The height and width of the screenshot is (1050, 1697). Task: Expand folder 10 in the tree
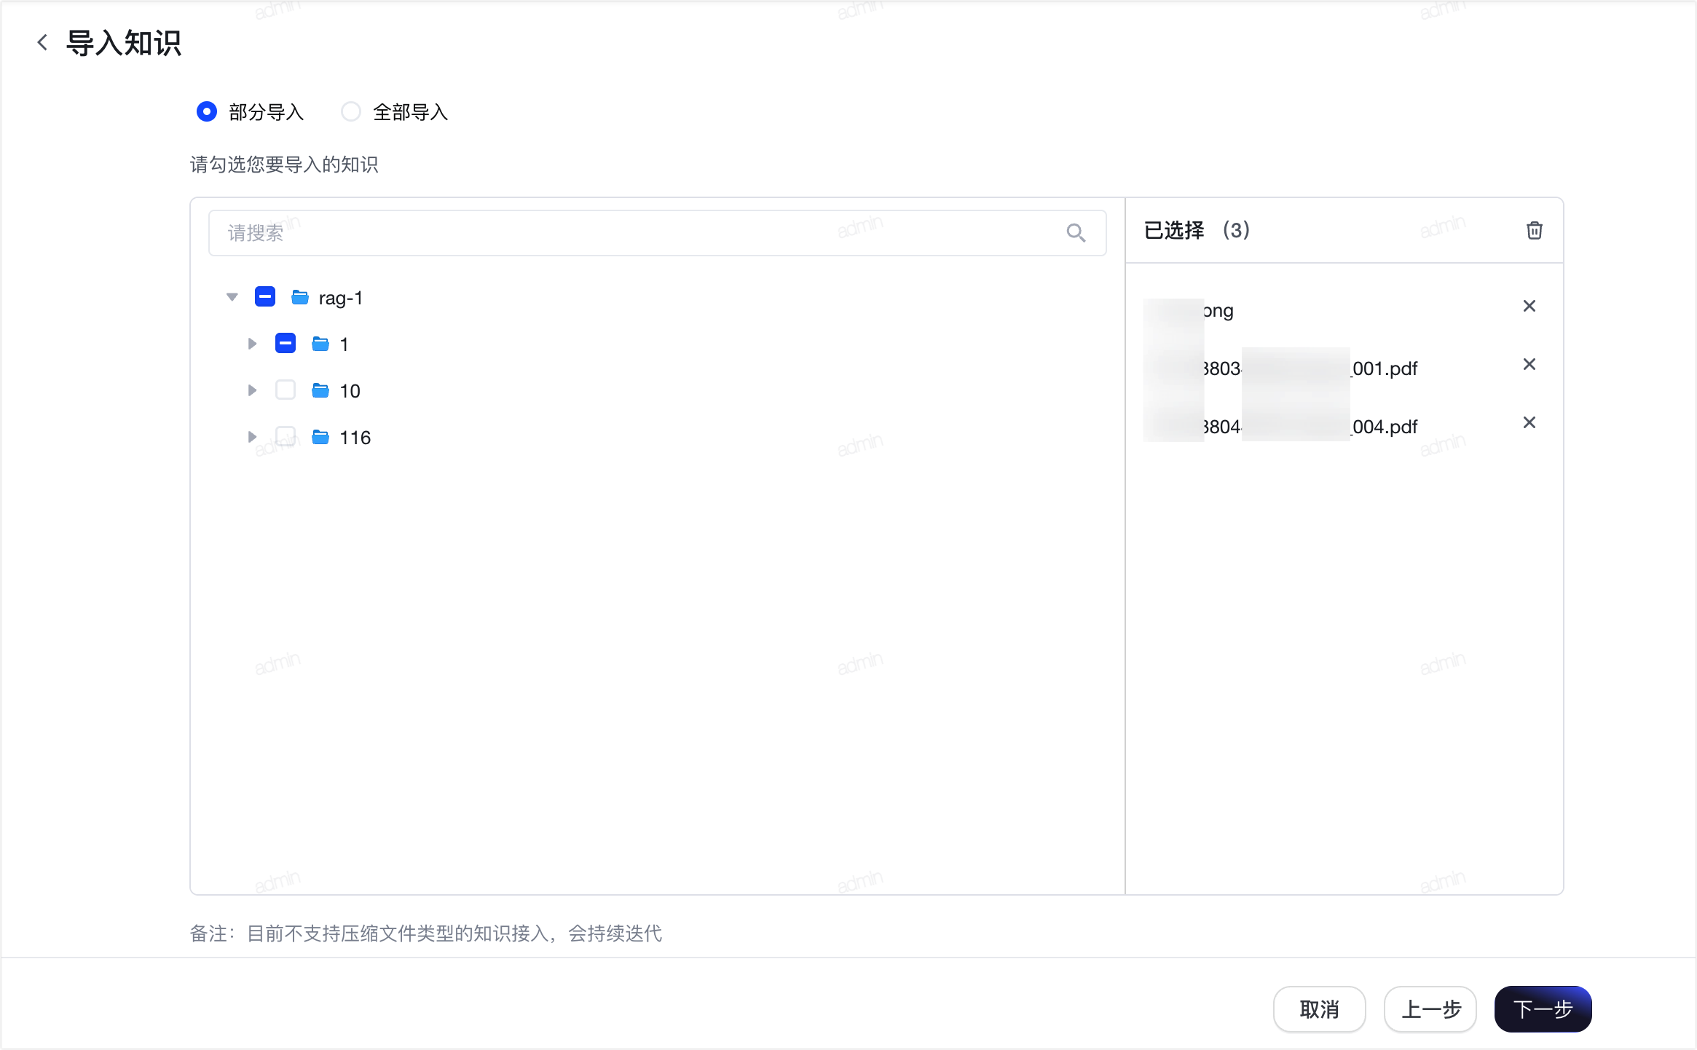click(252, 390)
